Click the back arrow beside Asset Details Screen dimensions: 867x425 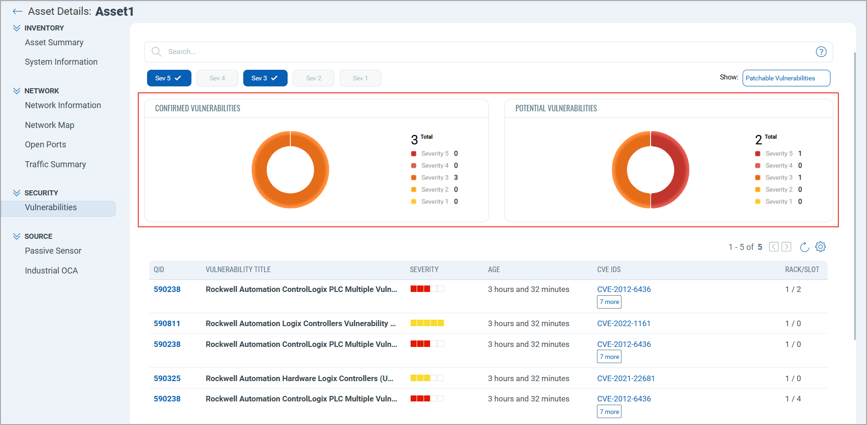[18, 12]
